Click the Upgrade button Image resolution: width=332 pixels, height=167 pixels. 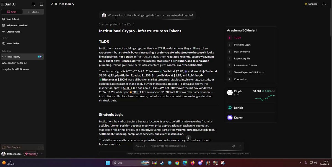[x=30, y=154]
